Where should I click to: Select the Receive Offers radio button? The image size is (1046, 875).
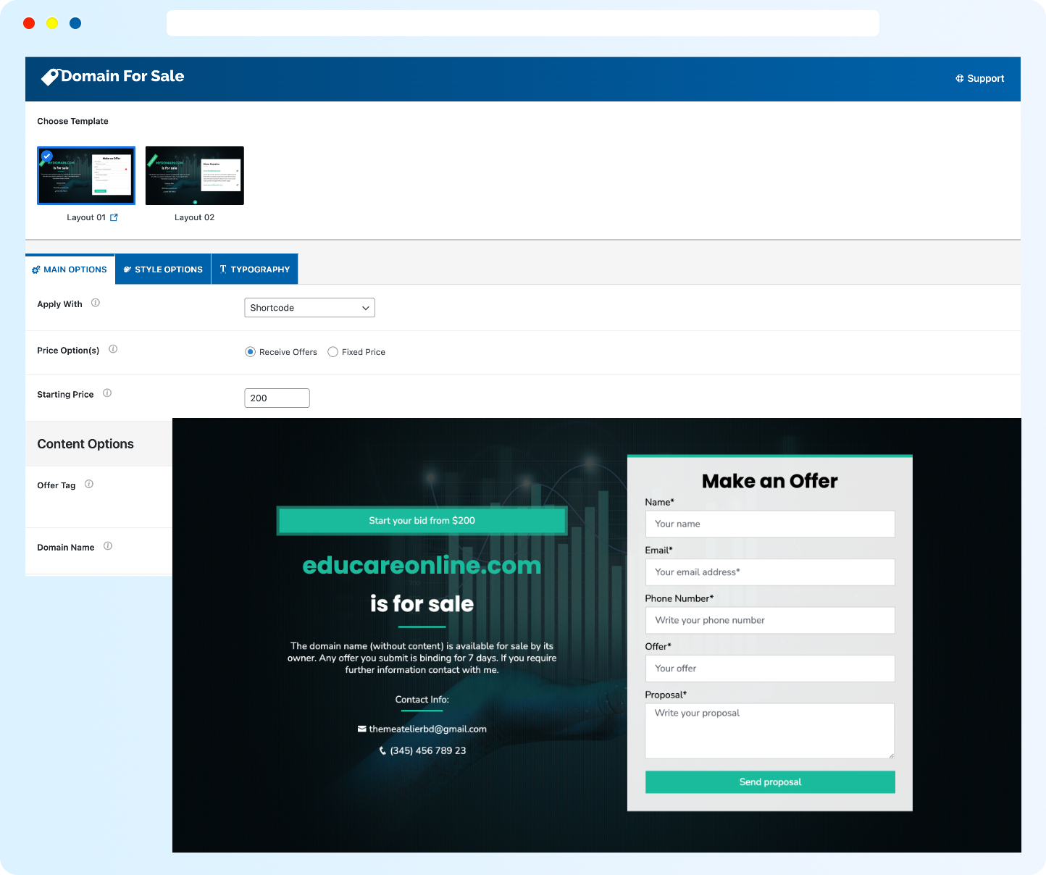tap(251, 352)
